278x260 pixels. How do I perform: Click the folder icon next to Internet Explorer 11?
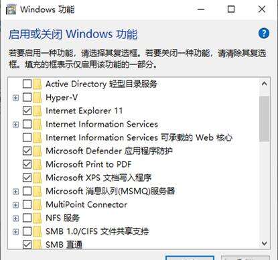[37, 111]
